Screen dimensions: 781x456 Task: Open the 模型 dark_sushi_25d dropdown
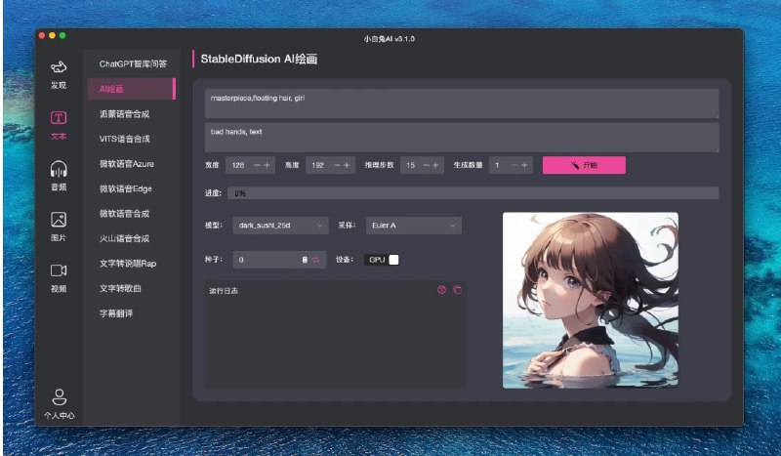(x=280, y=226)
